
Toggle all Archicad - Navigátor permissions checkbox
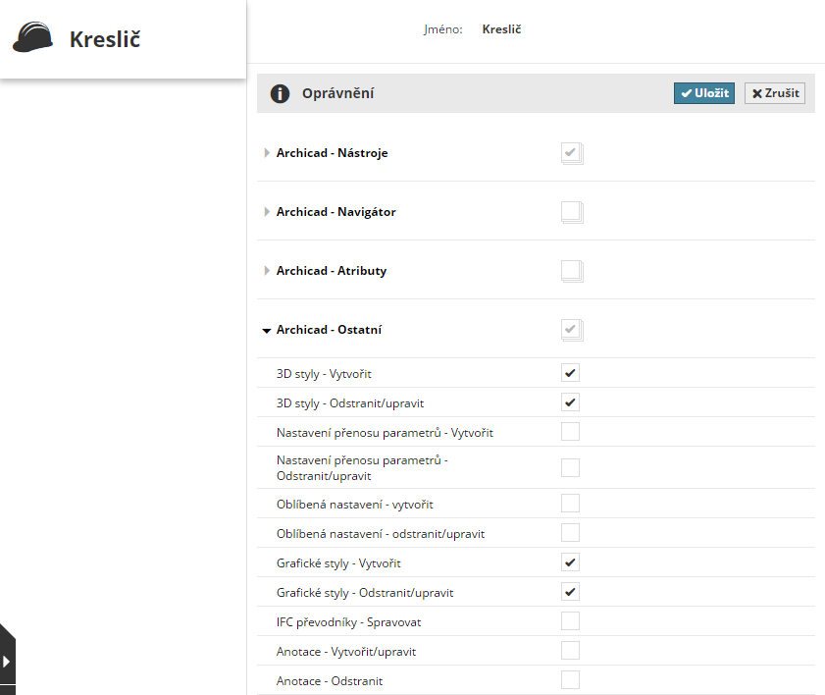coord(570,211)
